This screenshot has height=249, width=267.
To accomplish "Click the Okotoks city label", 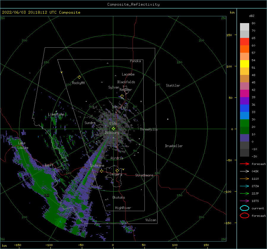I will coord(119,197).
